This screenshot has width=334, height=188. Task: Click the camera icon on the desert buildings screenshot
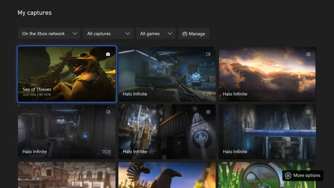click(108, 169)
